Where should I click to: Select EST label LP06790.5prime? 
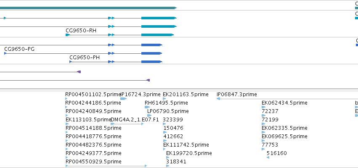point(168,111)
